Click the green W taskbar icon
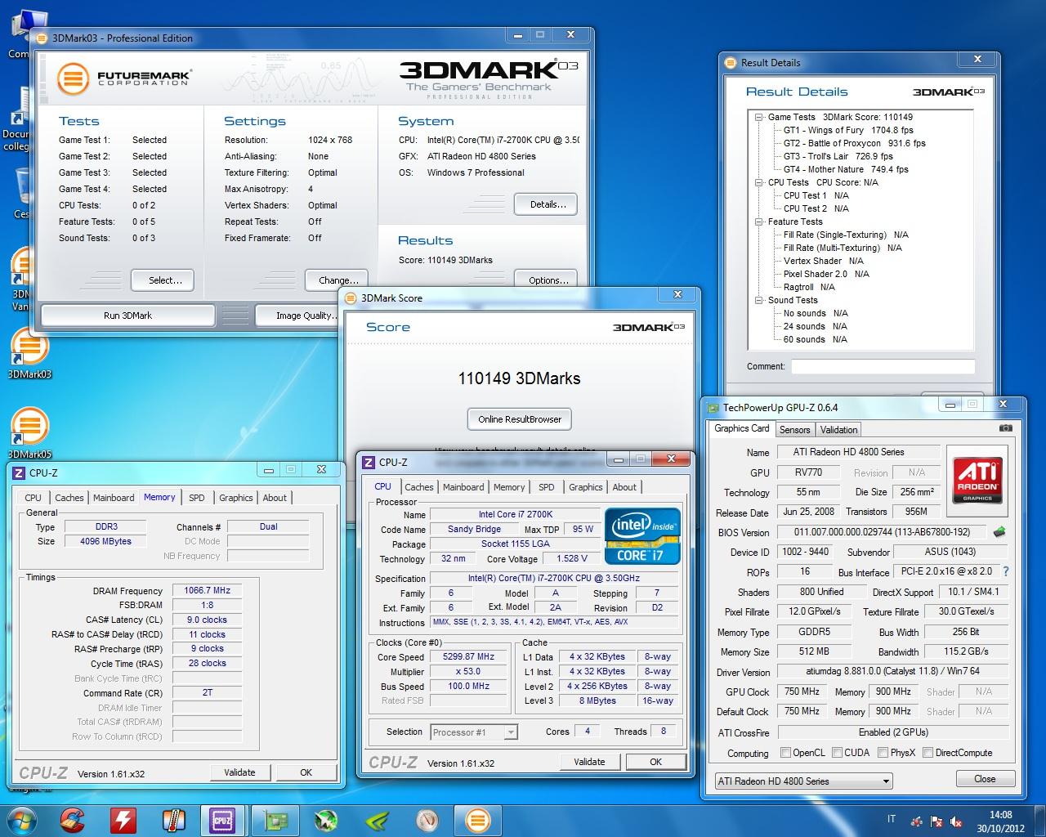 coord(326,820)
